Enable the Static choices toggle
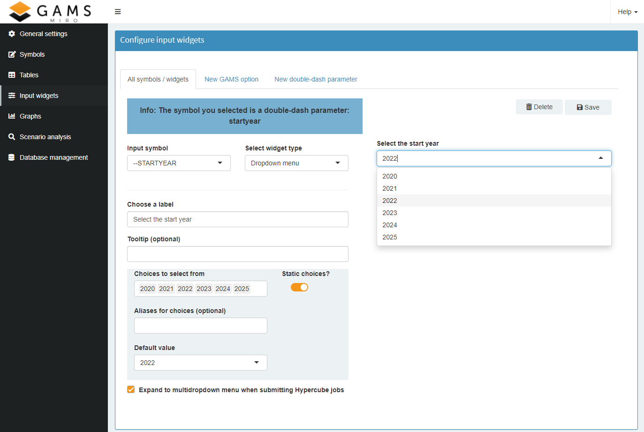The height and width of the screenshot is (432, 644). click(x=299, y=287)
